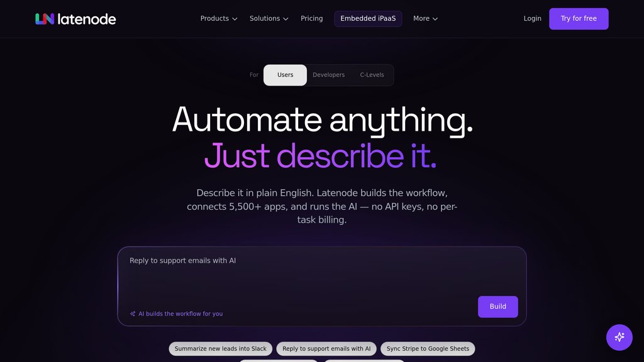This screenshot has height=362, width=644.
Task: Click the latenode wordmark in header
Action: (x=87, y=19)
